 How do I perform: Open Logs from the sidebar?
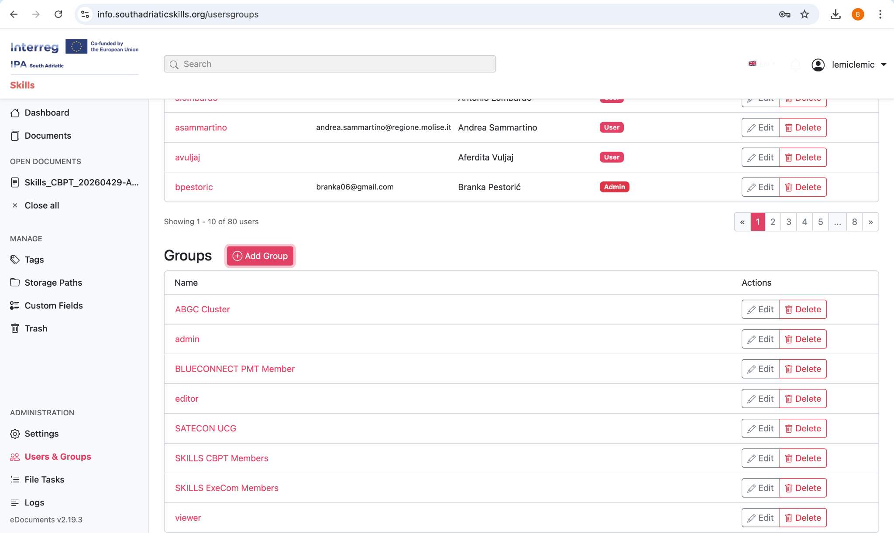(x=34, y=502)
